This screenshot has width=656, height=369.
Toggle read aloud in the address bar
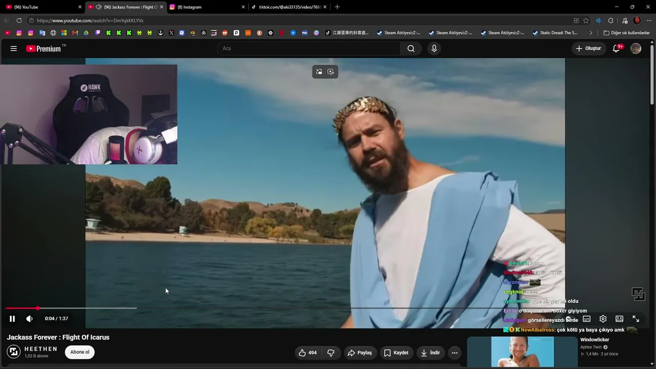[598, 20]
